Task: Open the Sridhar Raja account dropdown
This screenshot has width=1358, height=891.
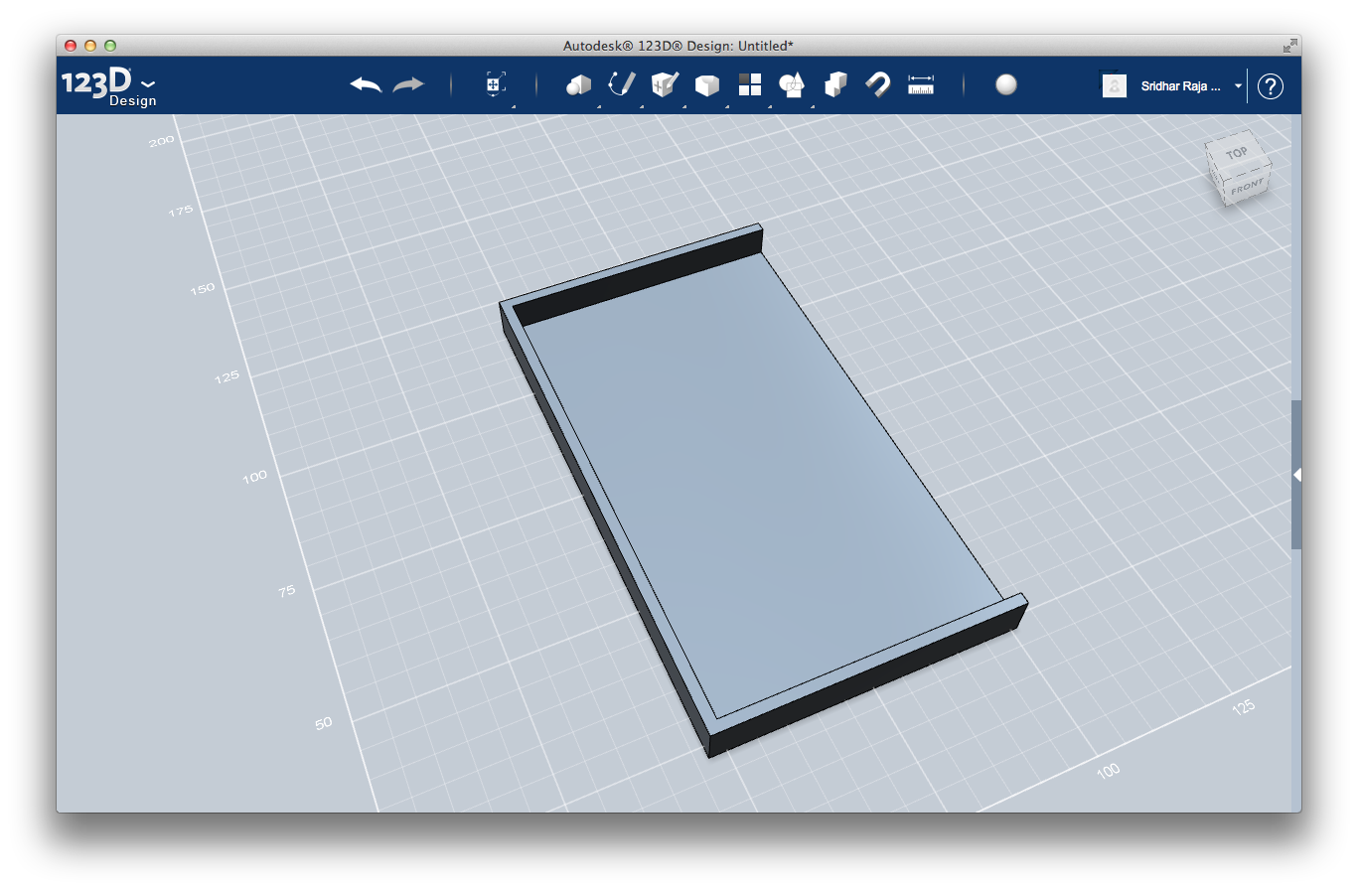Action: point(1239,86)
